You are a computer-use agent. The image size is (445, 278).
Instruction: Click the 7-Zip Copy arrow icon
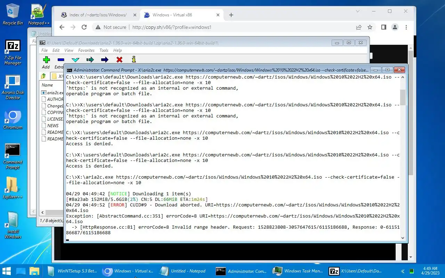90,60
